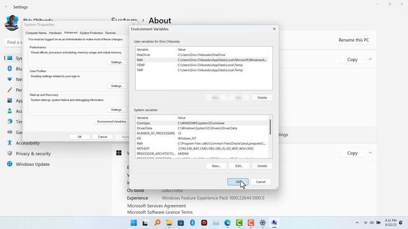This screenshot has width=408, height=229.
Task: Click Environment Variables button in System Properties
Action: click(x=112, y=121)
